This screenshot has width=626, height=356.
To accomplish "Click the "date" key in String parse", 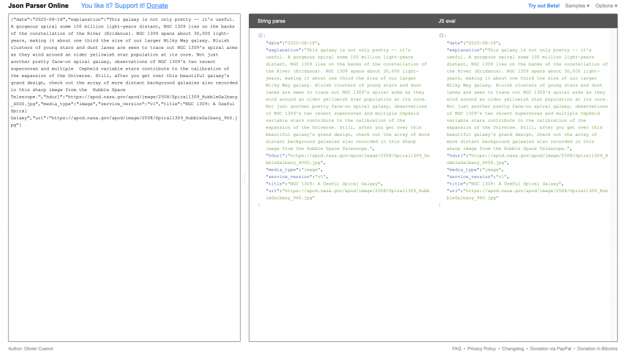I will [x=274, y=43].
